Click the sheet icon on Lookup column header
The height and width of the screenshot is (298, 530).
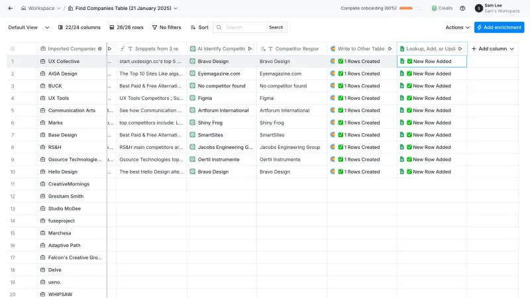[402, 48]
